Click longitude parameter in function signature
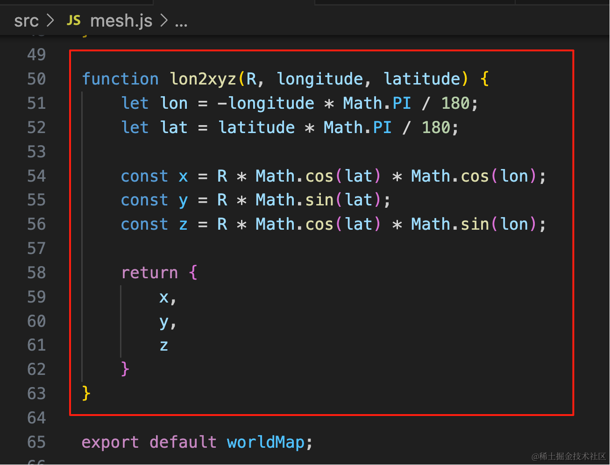 (320, 79)
